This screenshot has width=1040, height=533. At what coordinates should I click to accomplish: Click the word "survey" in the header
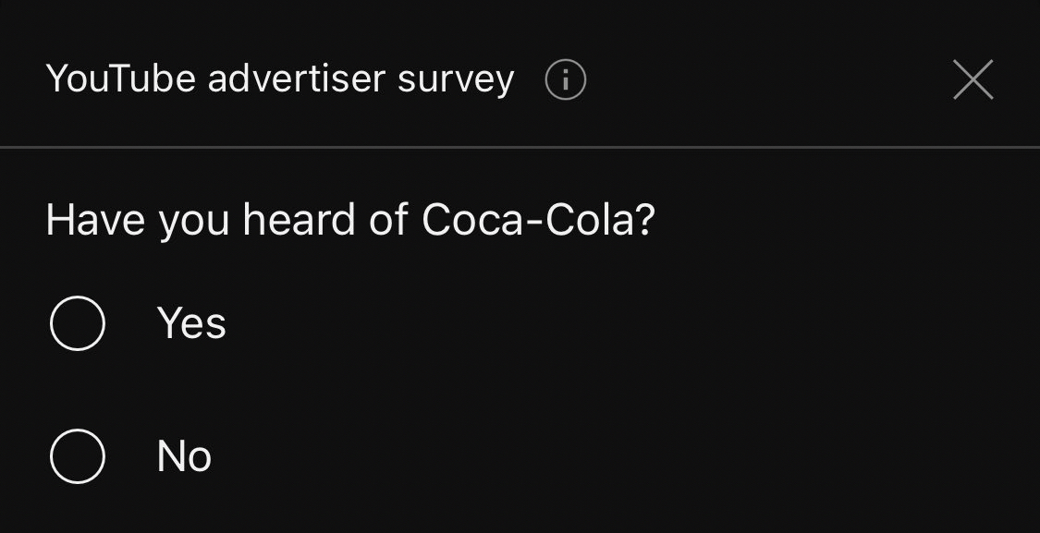pos(456,81)
